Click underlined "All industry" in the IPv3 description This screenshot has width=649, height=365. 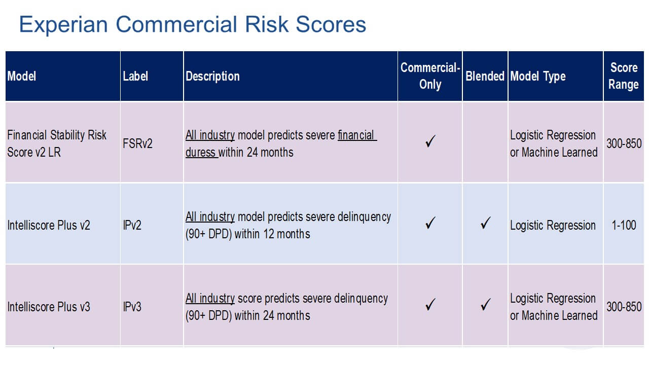tap(210, 299)
